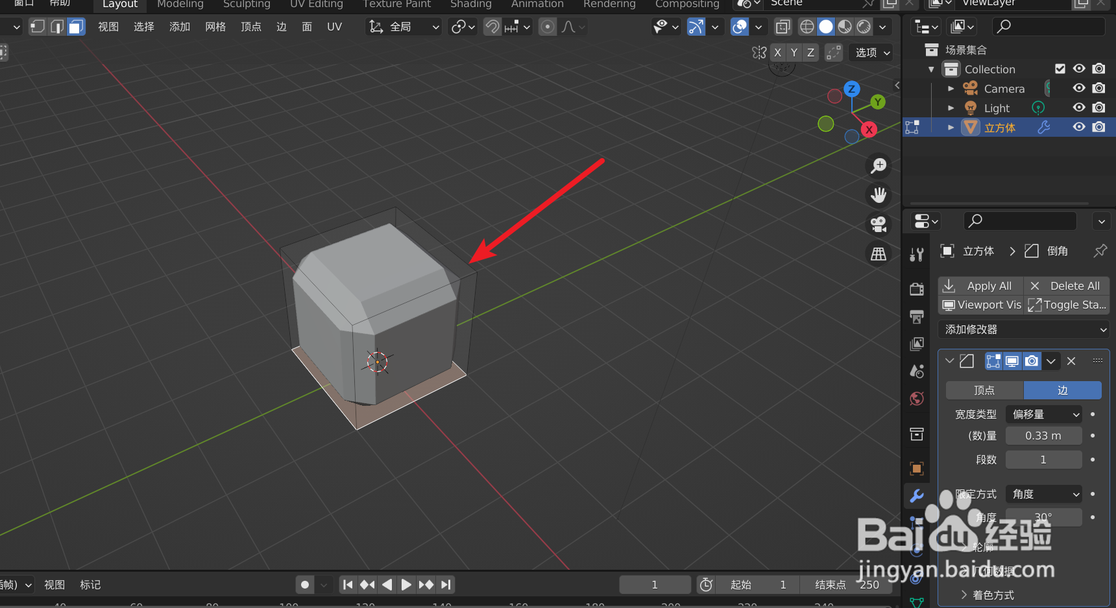The image size is (1116, 608).
Task: Switch to wireframe viewport shading
Action: point(807,27)
